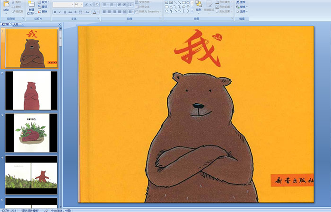Select the Oval shape in the gallery
This screenshot has width=331, height=212.
[x=188, y=2]
